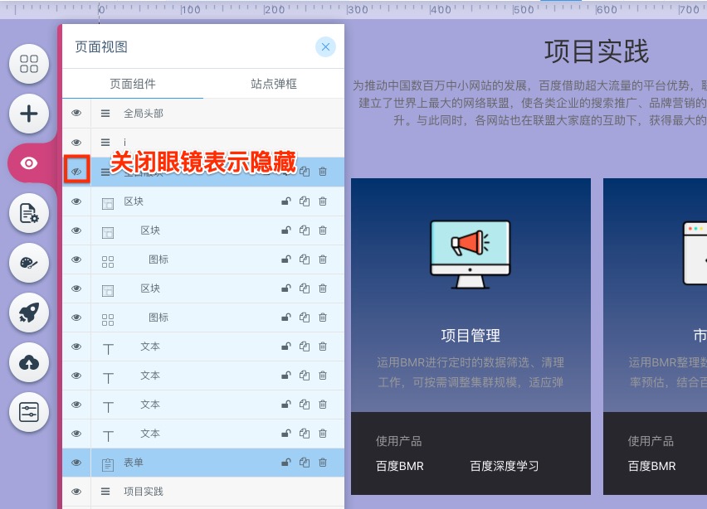The width and height of the screenshot is (707, 509).
Task: Select the 页面组件 tab
Action: (x=133, y=84)
